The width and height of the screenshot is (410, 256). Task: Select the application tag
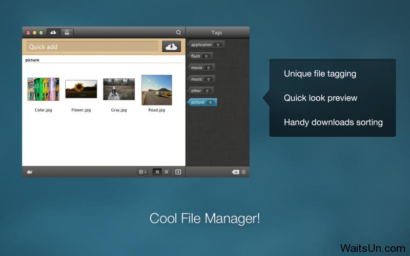coord(206,45)
